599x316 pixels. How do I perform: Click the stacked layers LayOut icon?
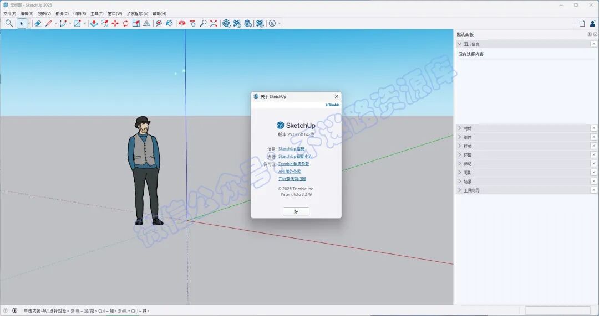[248, 23]
